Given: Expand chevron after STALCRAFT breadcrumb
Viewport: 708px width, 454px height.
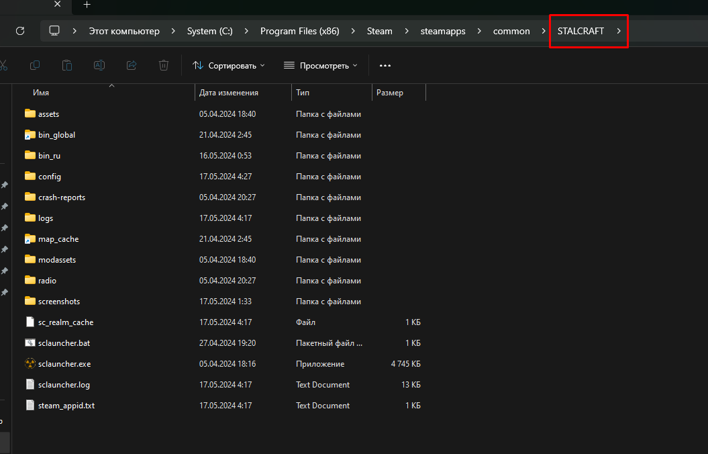Looking at the screenshot, I should [x=619, y=31].
